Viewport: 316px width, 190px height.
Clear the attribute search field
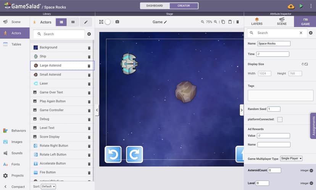click(x=301, y=33)
